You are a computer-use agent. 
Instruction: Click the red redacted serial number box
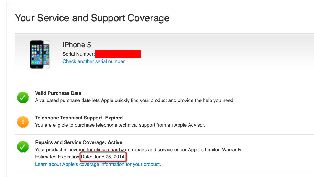click(117, 54)
